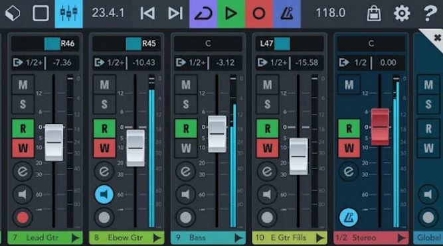Click the Lead Gtr pan control R46

click(x=45, y=44)
